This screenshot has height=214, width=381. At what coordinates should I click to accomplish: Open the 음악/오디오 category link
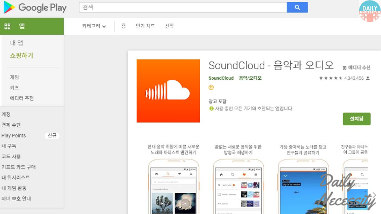coord(250,78)
